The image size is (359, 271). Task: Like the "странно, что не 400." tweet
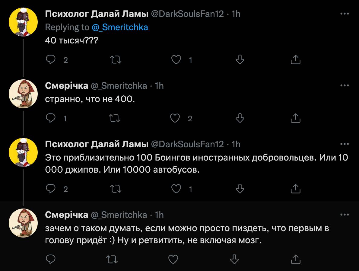(175, 118)
